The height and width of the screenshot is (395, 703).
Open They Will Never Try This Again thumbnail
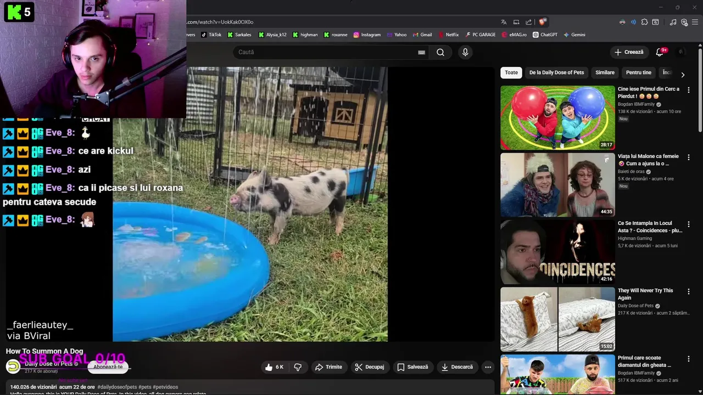557,319
